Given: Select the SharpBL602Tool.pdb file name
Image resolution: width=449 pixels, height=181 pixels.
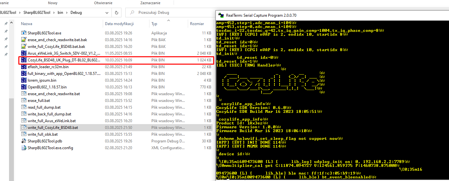Looking at the screenshot, I should [x=45, y=141].
